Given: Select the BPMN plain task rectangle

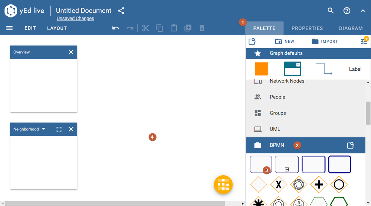Looking at the screenshot, I should coord(261,165).
